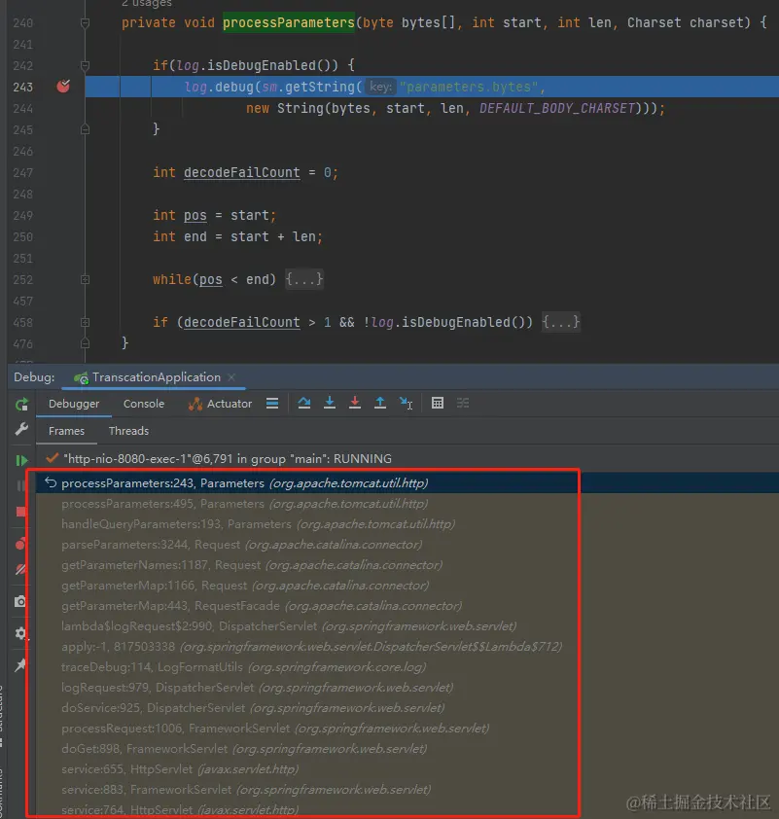Viewport: 779px width, 819px height.
Task: Click the camera thread dump icon
Action: (20, 601)
